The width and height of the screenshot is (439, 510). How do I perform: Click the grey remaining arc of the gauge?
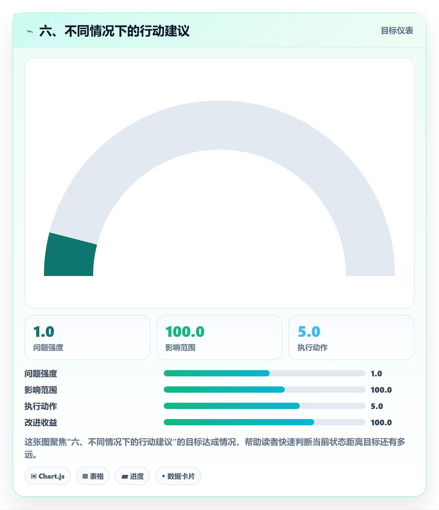(219, 125)
